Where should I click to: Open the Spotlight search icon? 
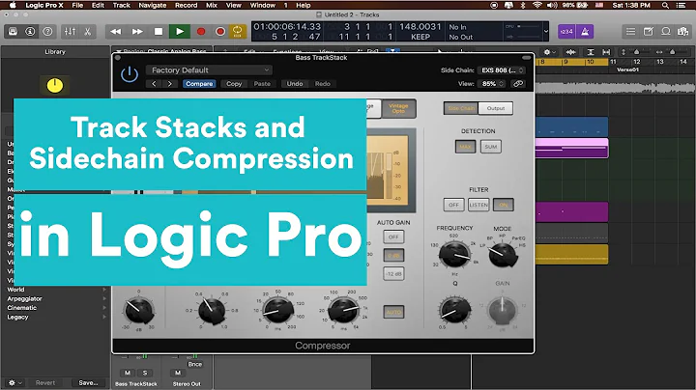[x=665, y=6]
